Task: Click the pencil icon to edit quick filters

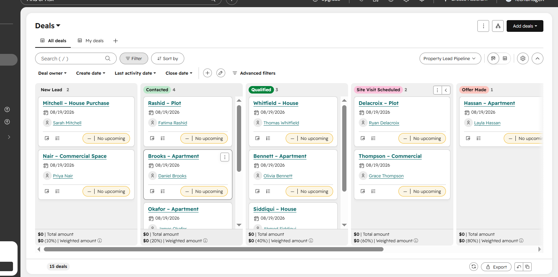Action: pos(221,73)
